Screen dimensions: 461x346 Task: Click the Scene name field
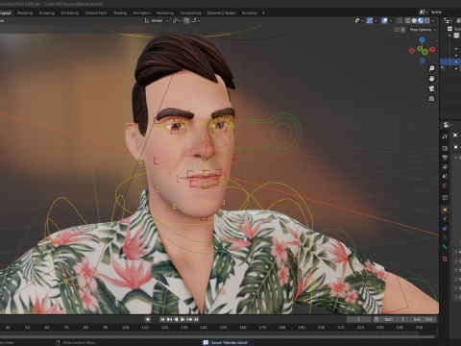click(x=446, y=12)
